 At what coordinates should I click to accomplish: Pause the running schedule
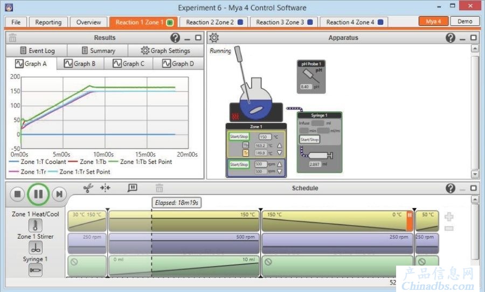[38, 194]
